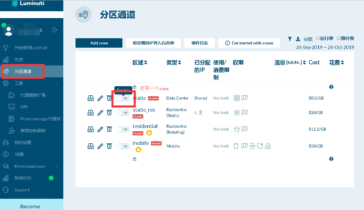Click the archive icon in the residential row
Image resolution: width=364 pixels, height=210 pixels.
[91, 129]
